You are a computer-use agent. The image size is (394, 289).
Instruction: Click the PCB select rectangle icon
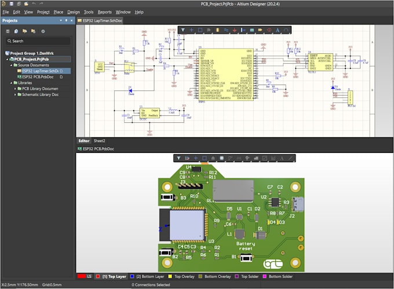(x=205, y=158)
